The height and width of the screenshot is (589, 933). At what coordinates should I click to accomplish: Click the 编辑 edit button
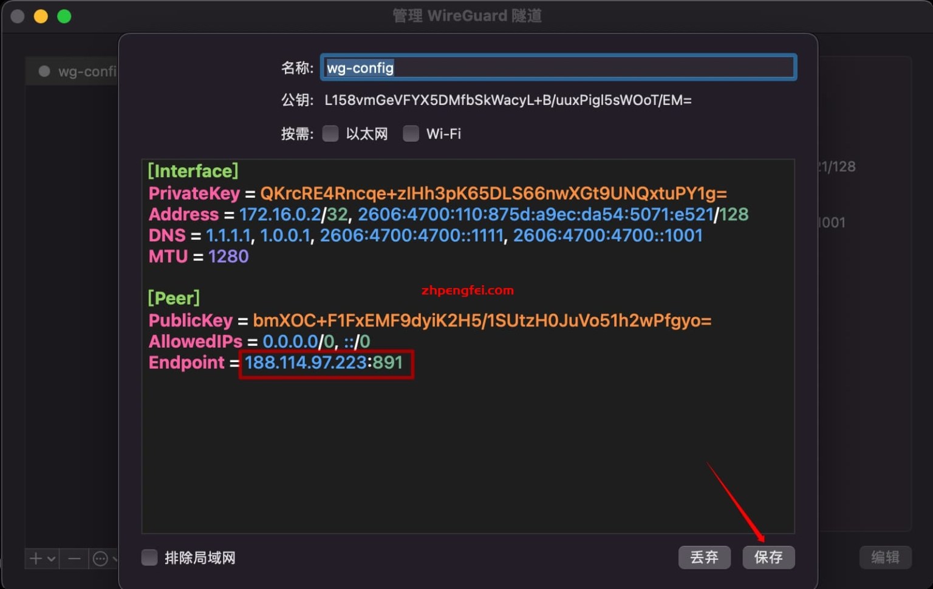point(886,557)
